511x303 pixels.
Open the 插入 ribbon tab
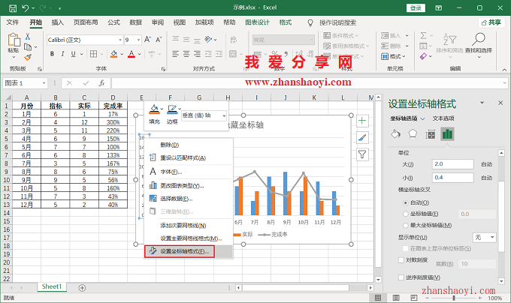pyautogui.click(x=57, y=22)
